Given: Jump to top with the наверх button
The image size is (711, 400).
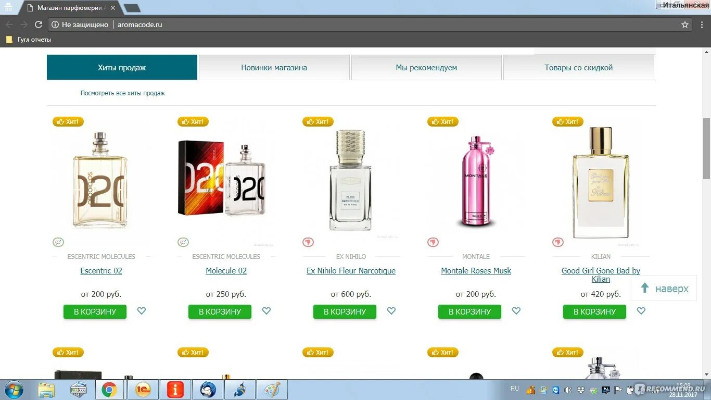Looking at the screenshot, I should pos(664,288).
